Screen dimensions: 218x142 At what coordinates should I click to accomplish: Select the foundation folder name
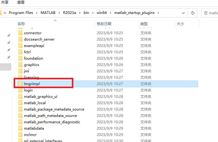point(33,58)
